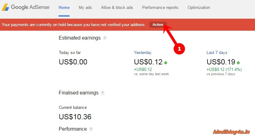
Task: Click the payments on hold warning message
Action: coord(74,25)
